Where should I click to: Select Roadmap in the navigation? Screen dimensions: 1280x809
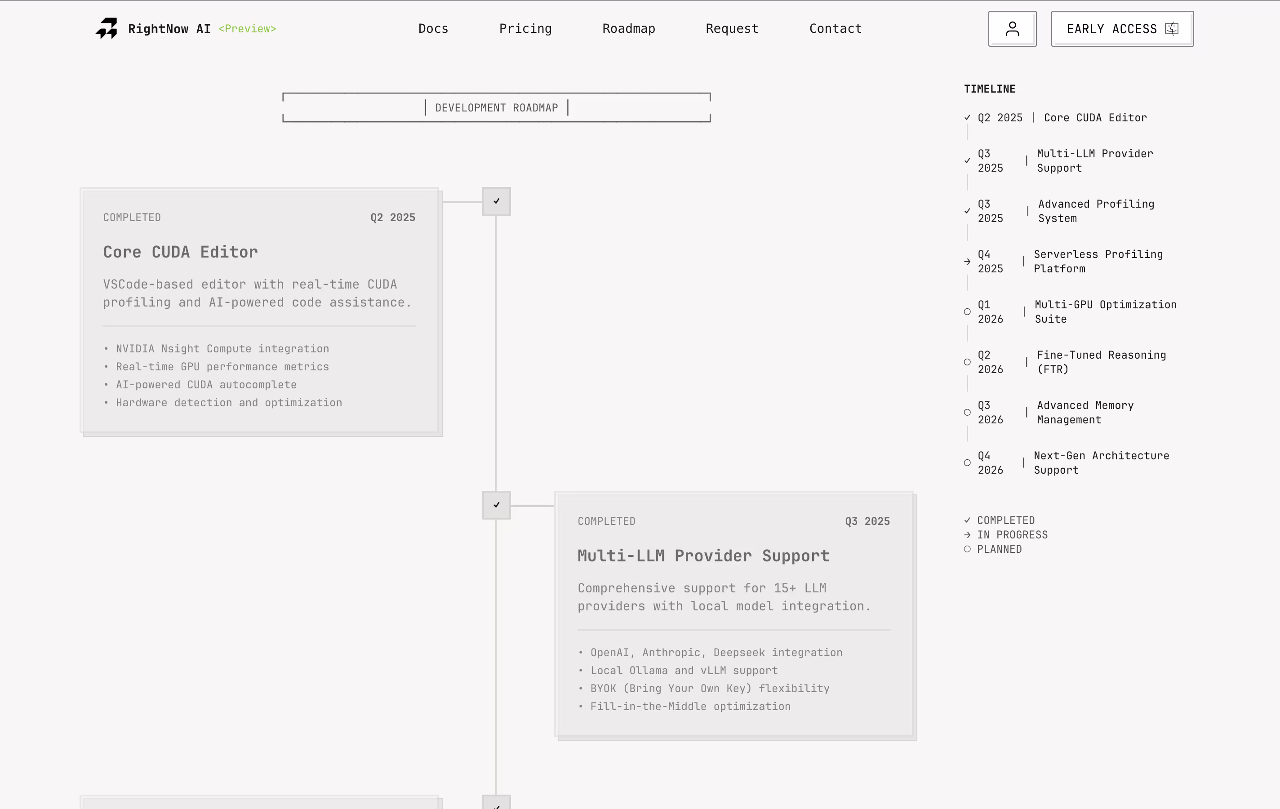(629, 29)
